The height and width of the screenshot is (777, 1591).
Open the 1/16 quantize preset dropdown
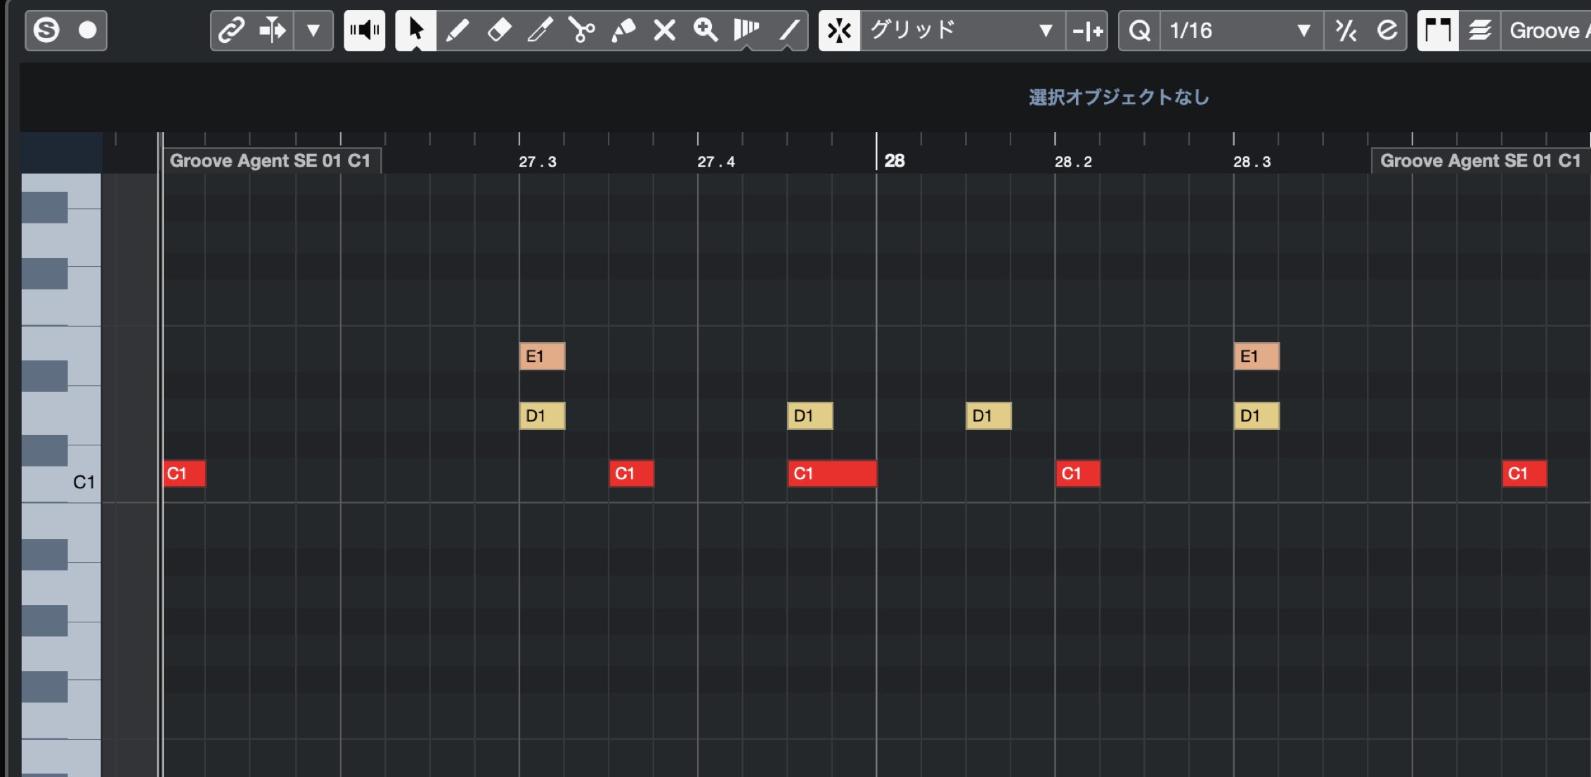click(1242, 30)
